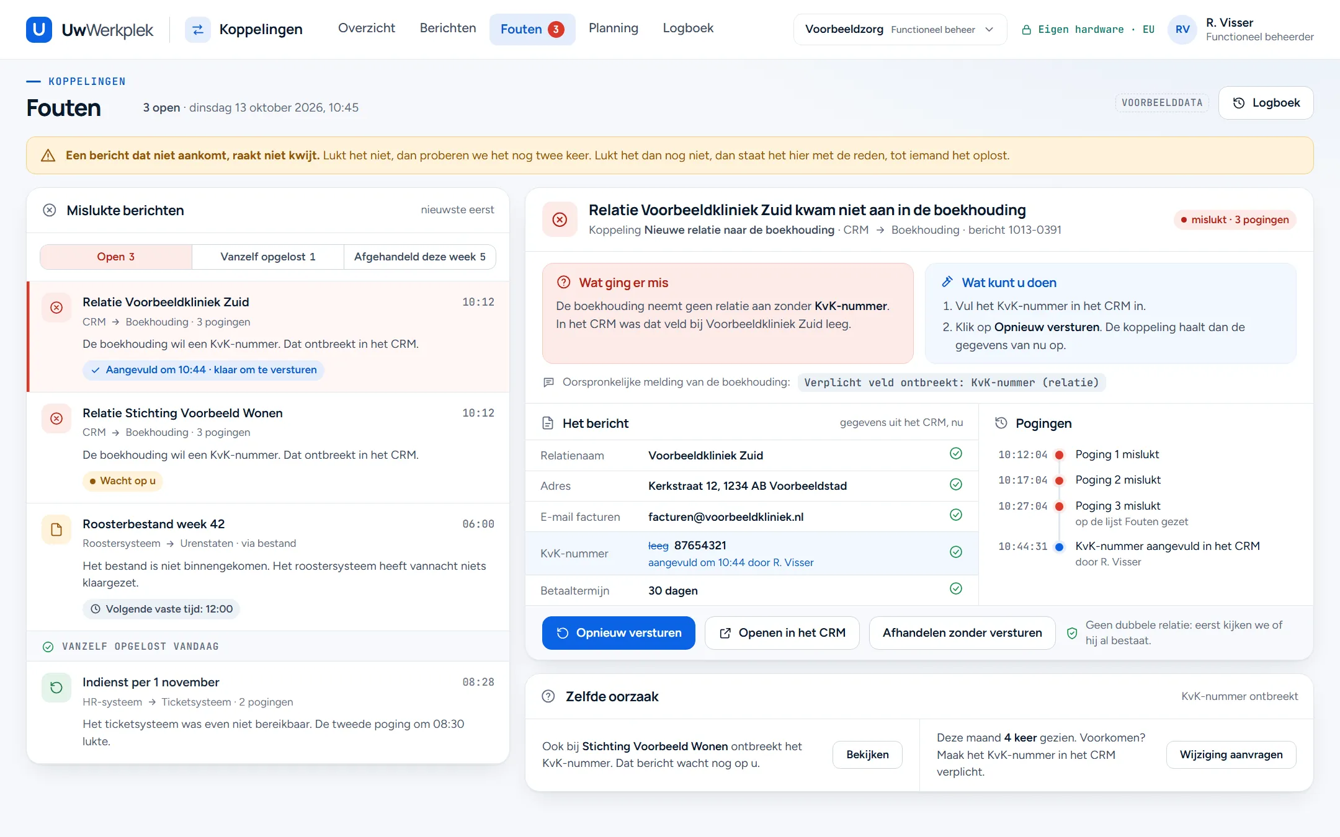1340x837 pixels.
Task: Open the Voorbeeldzorg organisation dropdown
Action: (900, 29)
